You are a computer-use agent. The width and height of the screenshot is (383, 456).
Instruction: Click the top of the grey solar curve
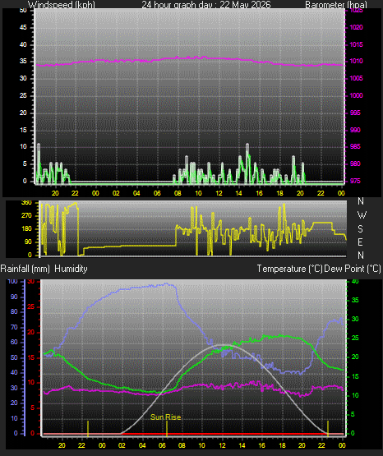223,345
